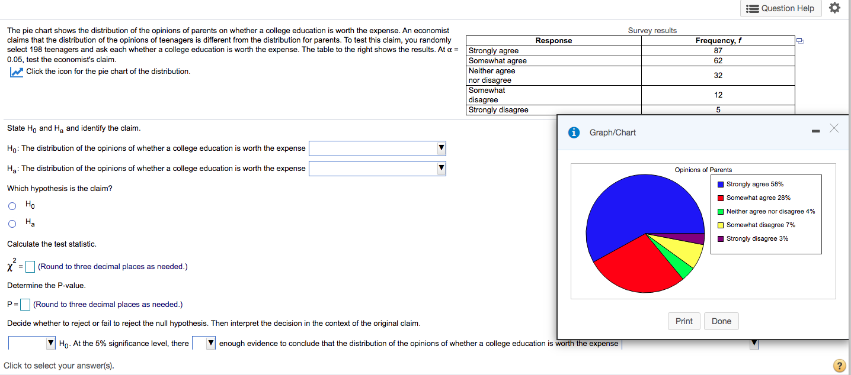Click the 'Response' column header
This screenshot has height=375, width=851.
(554, 41)
